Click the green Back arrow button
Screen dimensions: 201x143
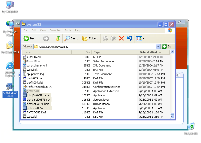pyautogui.click(x=26, y=38)
